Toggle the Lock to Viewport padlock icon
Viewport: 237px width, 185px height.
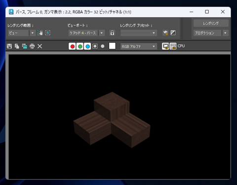coord(112,33)
